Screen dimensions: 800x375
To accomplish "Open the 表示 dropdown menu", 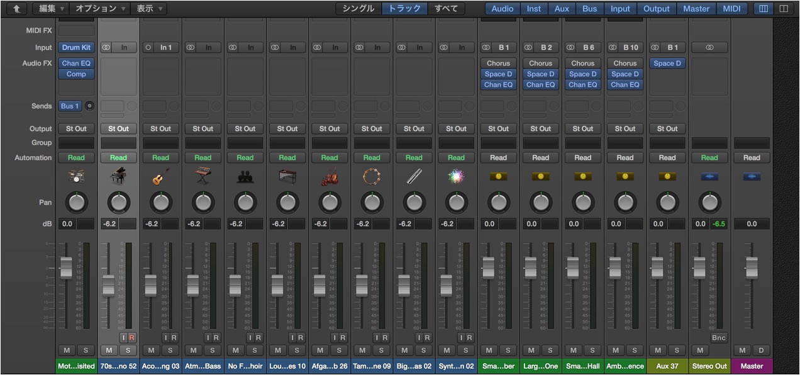I will [x=150, y=9].
